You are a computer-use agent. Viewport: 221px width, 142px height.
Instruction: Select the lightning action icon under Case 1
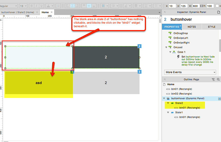(x=178, y=56)
